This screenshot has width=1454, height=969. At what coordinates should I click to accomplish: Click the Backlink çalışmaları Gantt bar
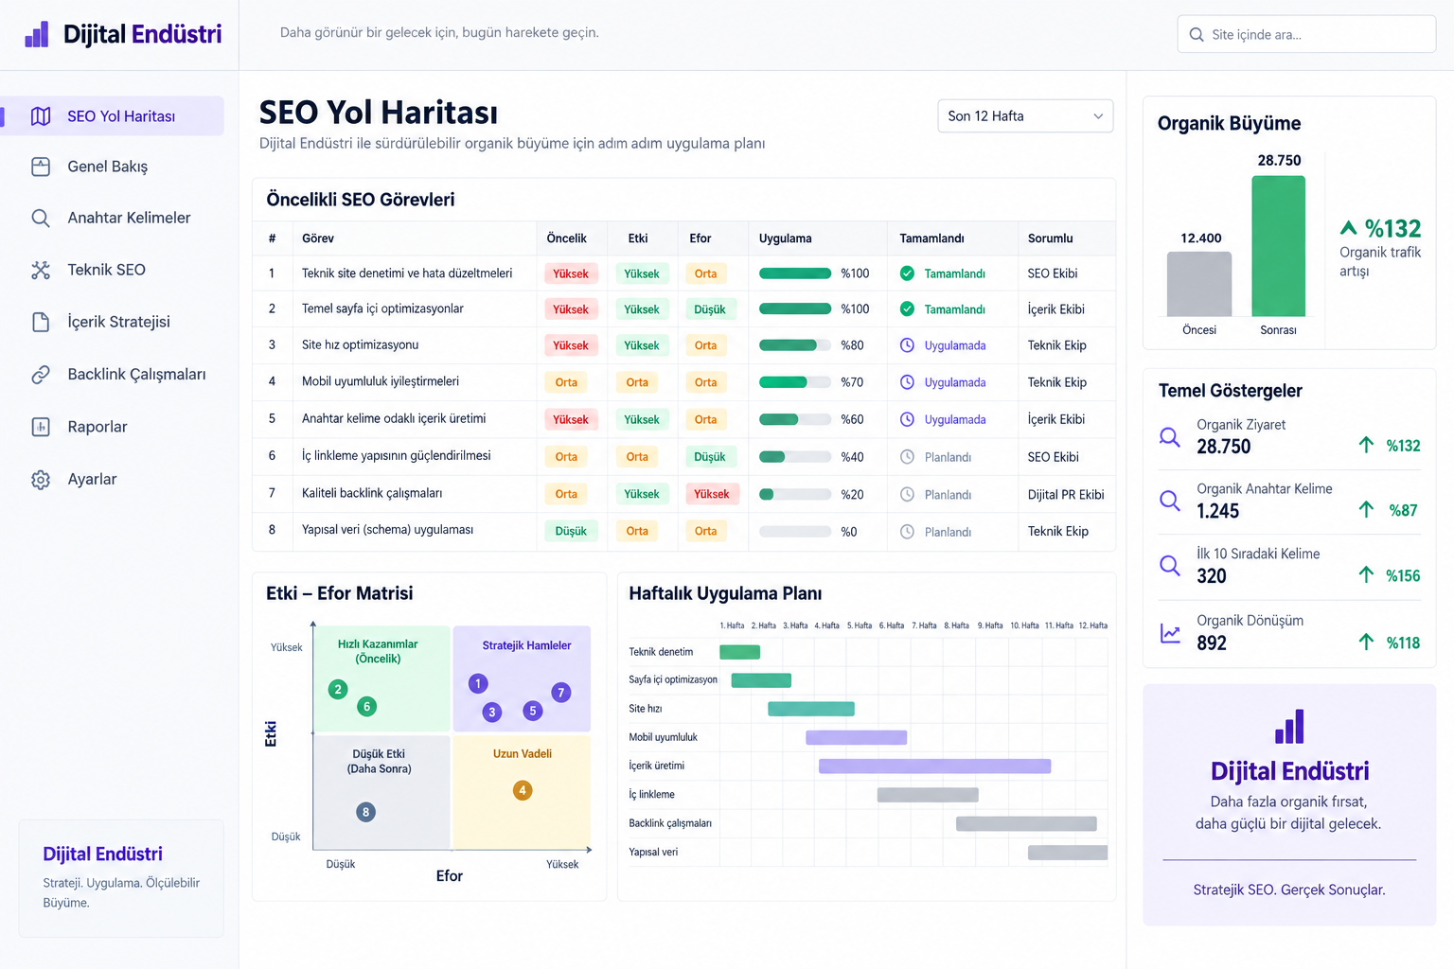tap(1026, 824)
